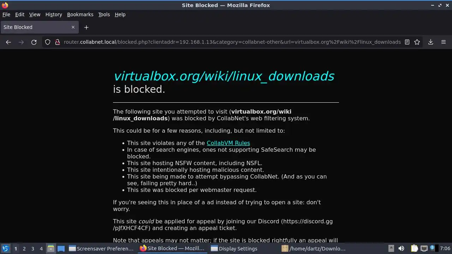Switch to virtual desktop 1
This screenshot has height=254, width=452.
point(16,248)
